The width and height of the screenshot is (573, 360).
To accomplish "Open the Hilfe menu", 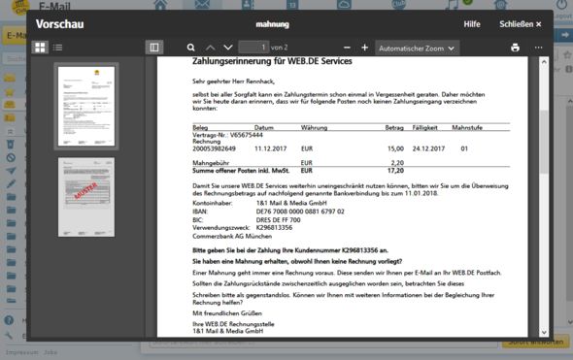I will (472, 24).
